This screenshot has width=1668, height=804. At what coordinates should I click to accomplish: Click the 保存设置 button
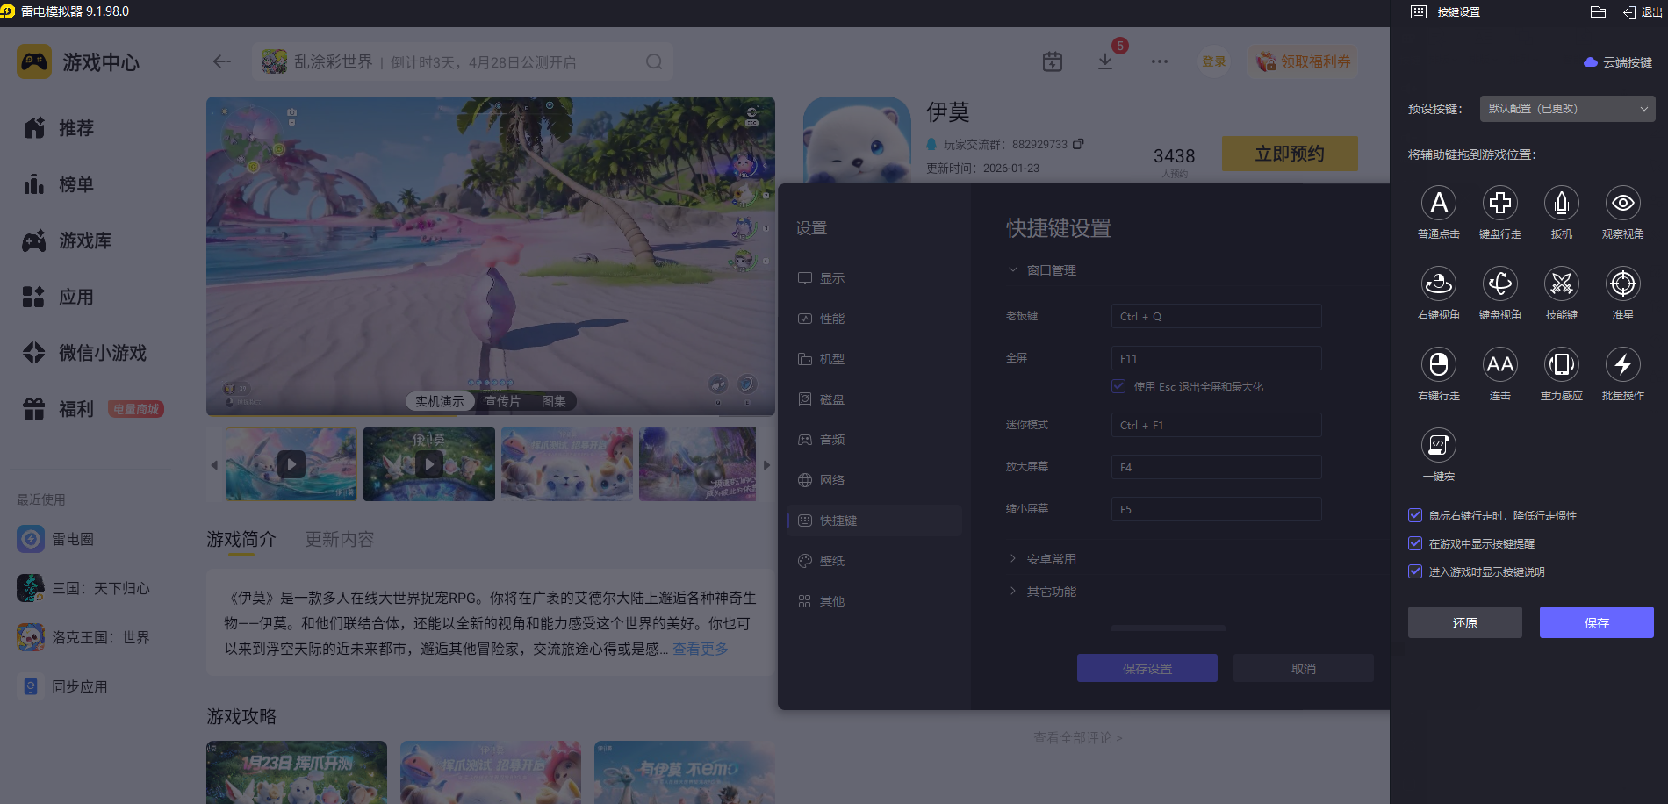point(1147,668)
